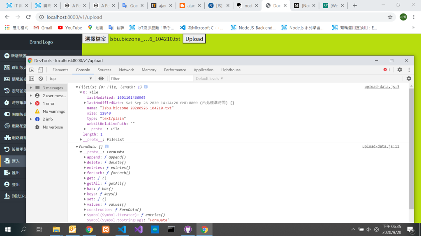This screenshot has height=236, width=421.
Task: Switch to the Elements tab
Action: (x=60, y=70)
